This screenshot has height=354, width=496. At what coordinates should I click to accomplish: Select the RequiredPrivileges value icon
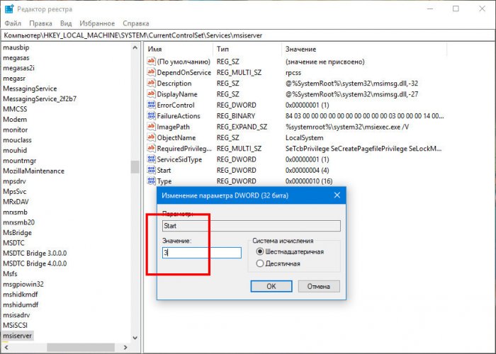152,148
